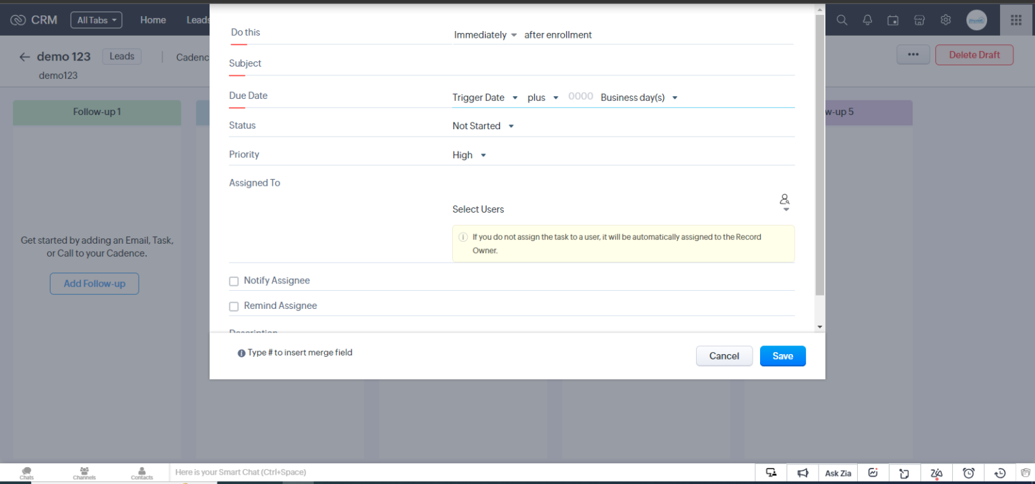Click the notifications bell icon
Viewport: 1035px width, 484px height.
tap(867, 20)
